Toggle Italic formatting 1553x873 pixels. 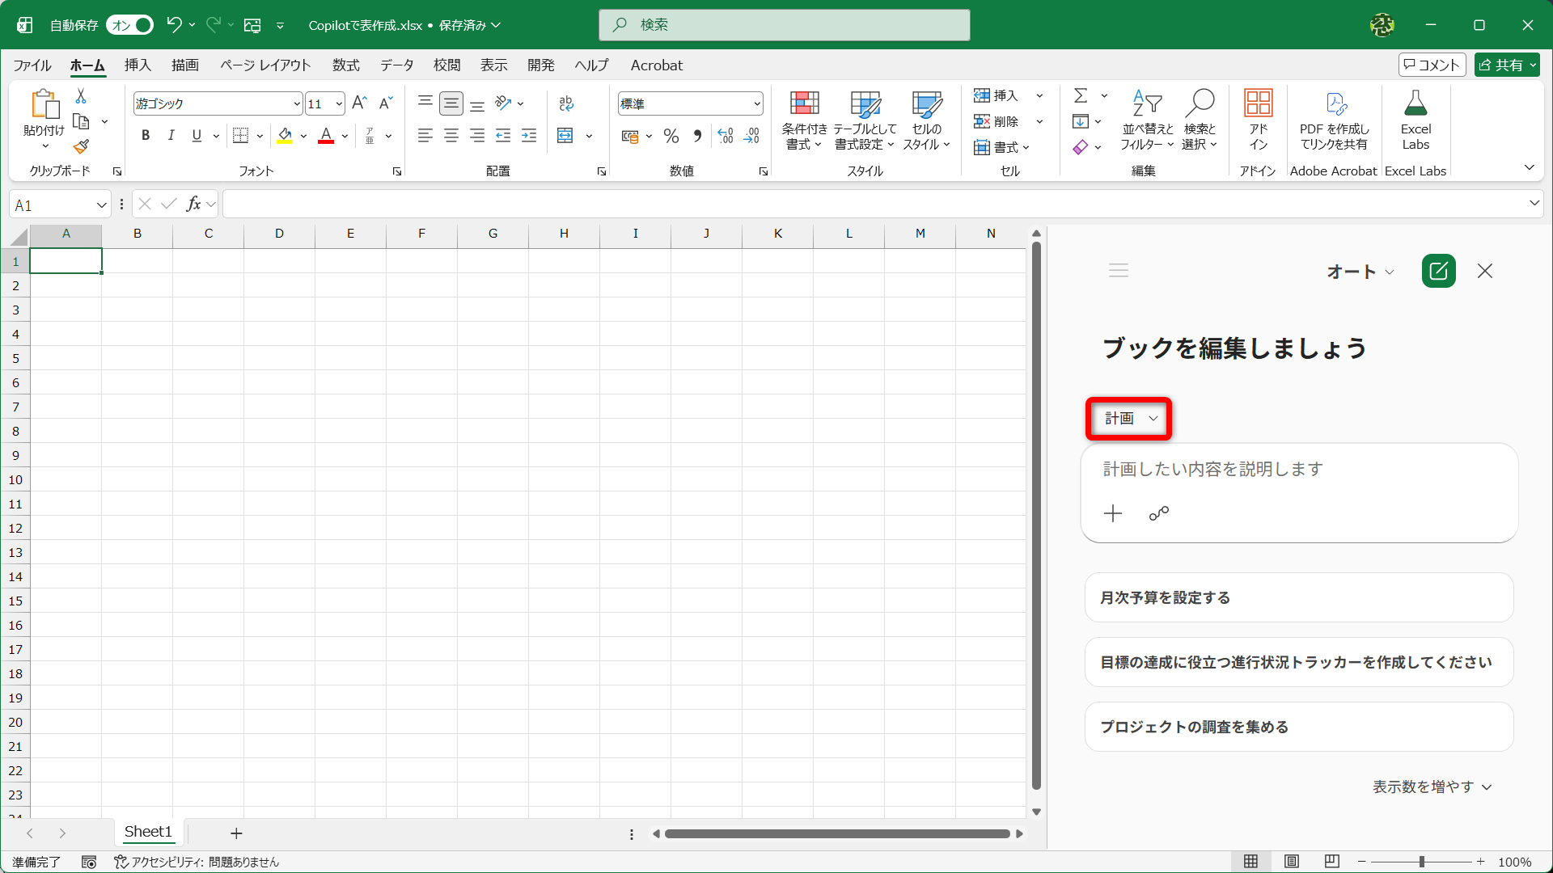click(171, 136)
